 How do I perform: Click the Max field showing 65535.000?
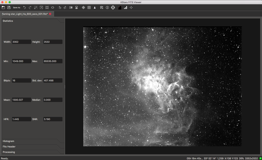coord(53,61)
